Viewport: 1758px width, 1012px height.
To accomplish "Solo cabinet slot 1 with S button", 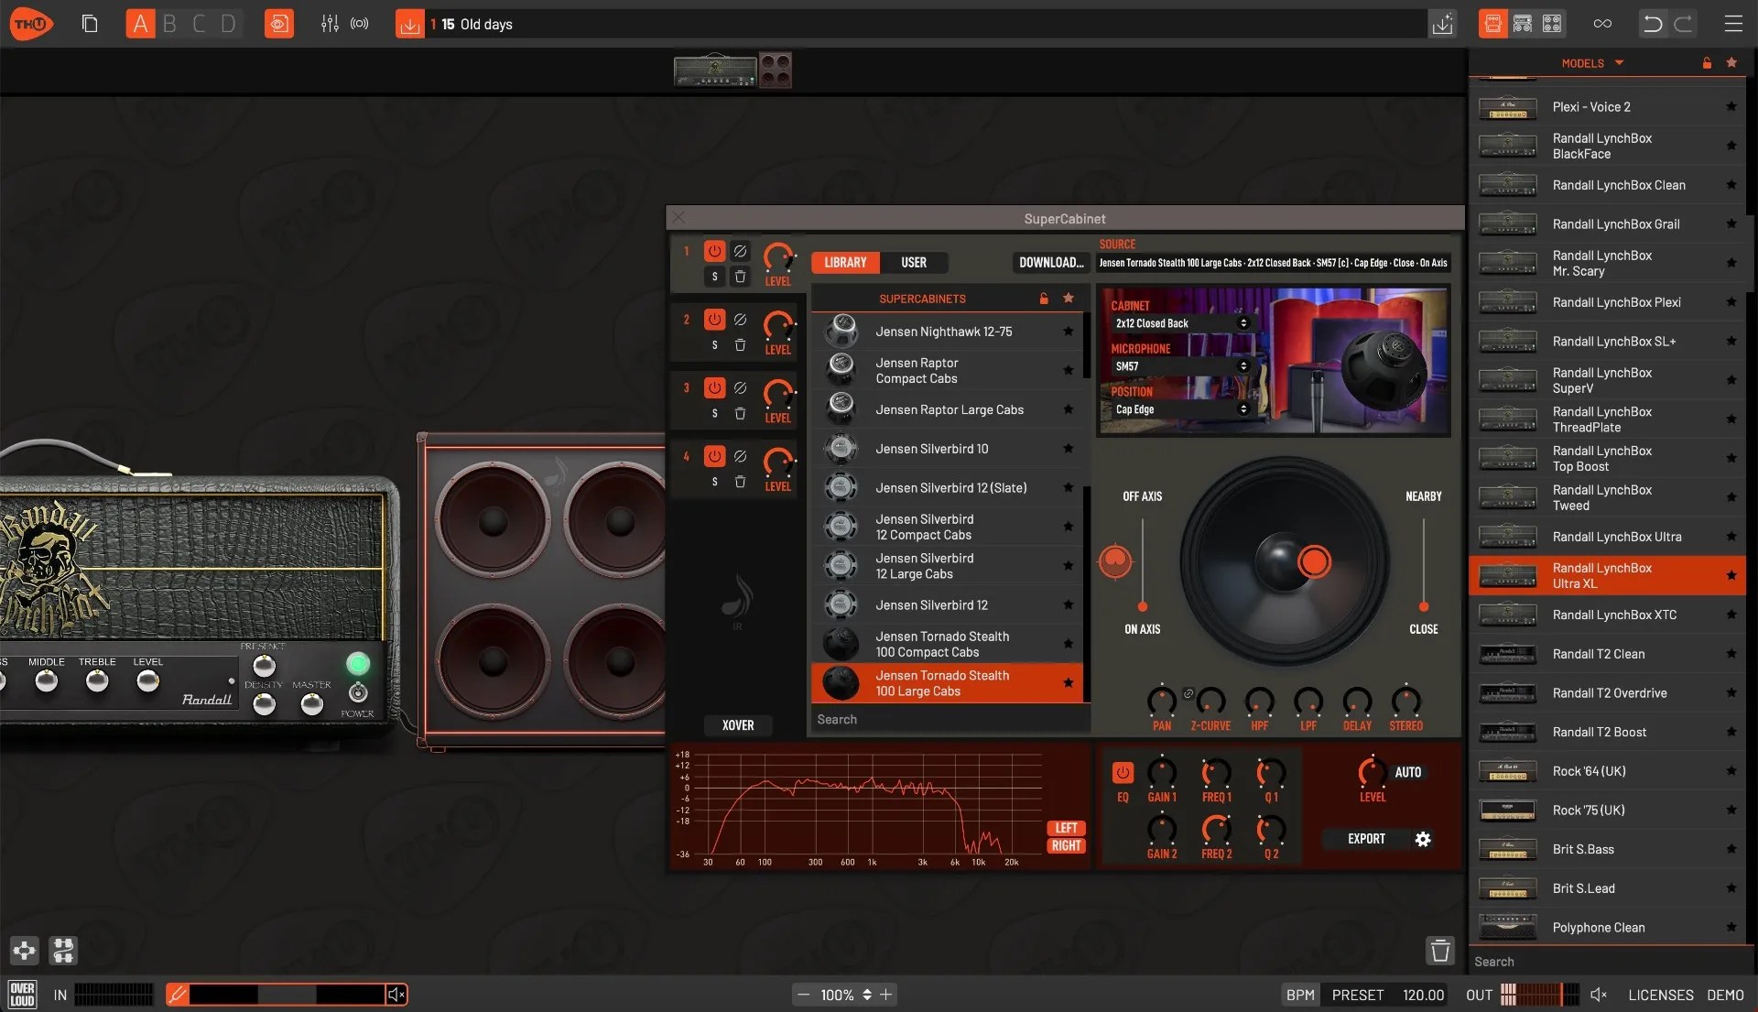I will 715,276.
